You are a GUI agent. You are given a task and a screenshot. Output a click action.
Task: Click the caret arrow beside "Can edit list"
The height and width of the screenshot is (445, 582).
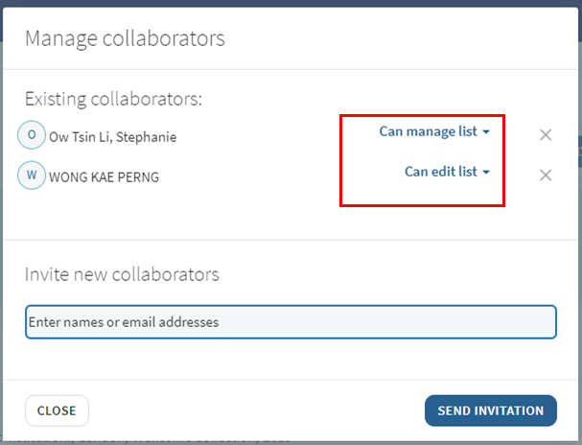(486, 173)
